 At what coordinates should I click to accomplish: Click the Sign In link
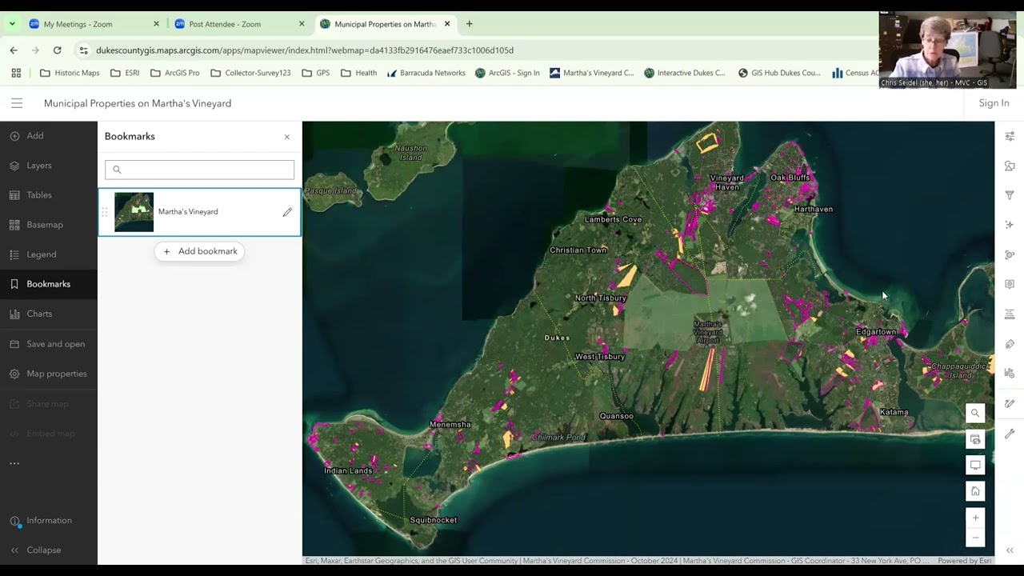pyautogui.click(x=994, y=103)
